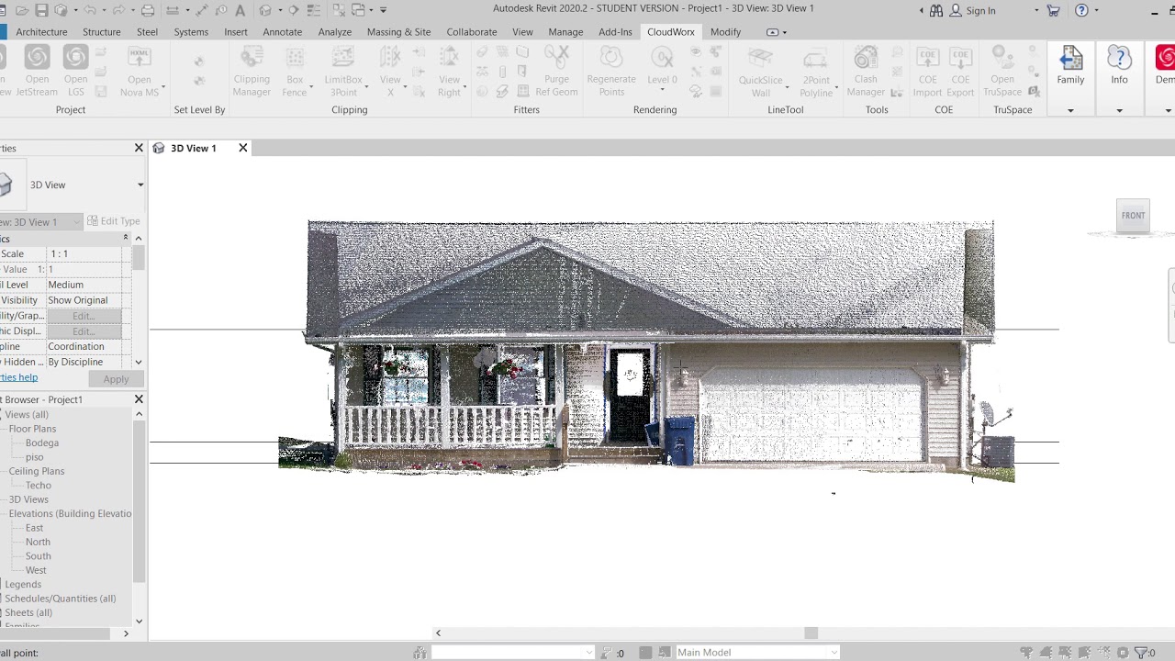This screenshot has height=661, width=1175.
Task: Click the design options icon left of Main Model
Action: 645,653
